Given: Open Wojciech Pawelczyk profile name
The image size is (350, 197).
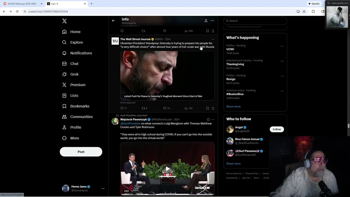Looking at the screenshot, I should pyautogui.click(x=133, y=120).
